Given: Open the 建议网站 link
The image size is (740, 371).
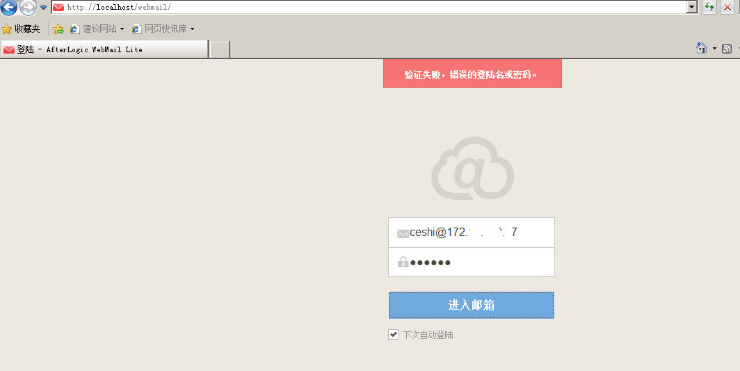Looking at the screenshot, I should click(93, 29).
